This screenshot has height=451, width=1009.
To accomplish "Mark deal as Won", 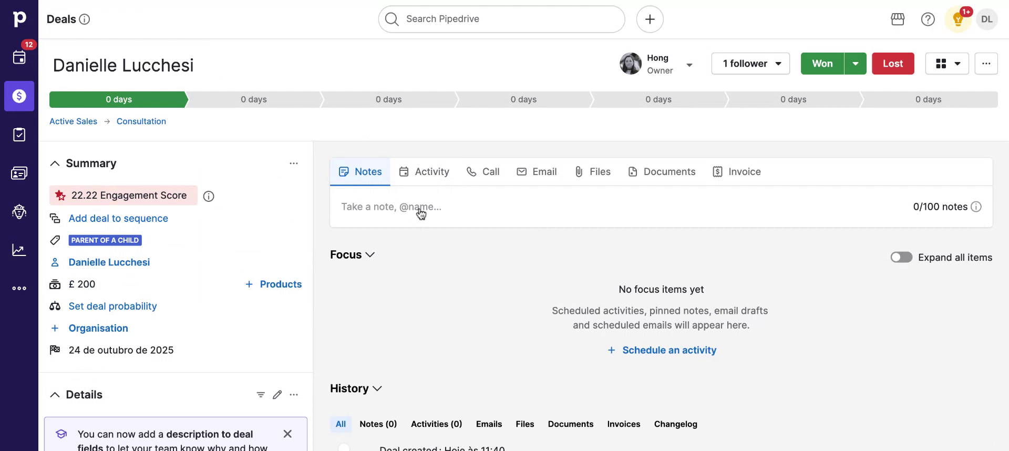I will click(822, 64).
